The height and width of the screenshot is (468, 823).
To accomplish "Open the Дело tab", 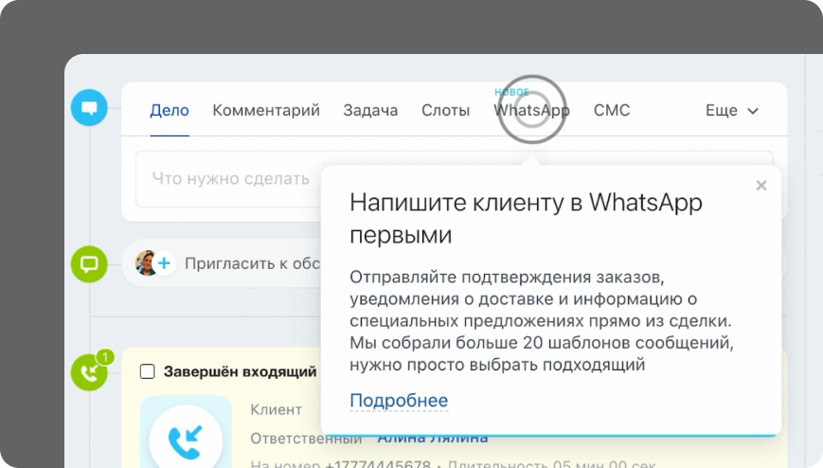I will pos(169,110).
